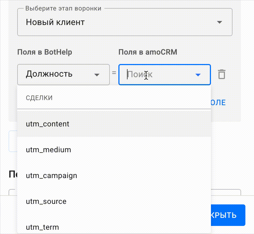Collapse the amoCRM field list via blue arrow
The width and height of the screenshot is (254, 234).
pyautogui.click(x=198, y=75)
